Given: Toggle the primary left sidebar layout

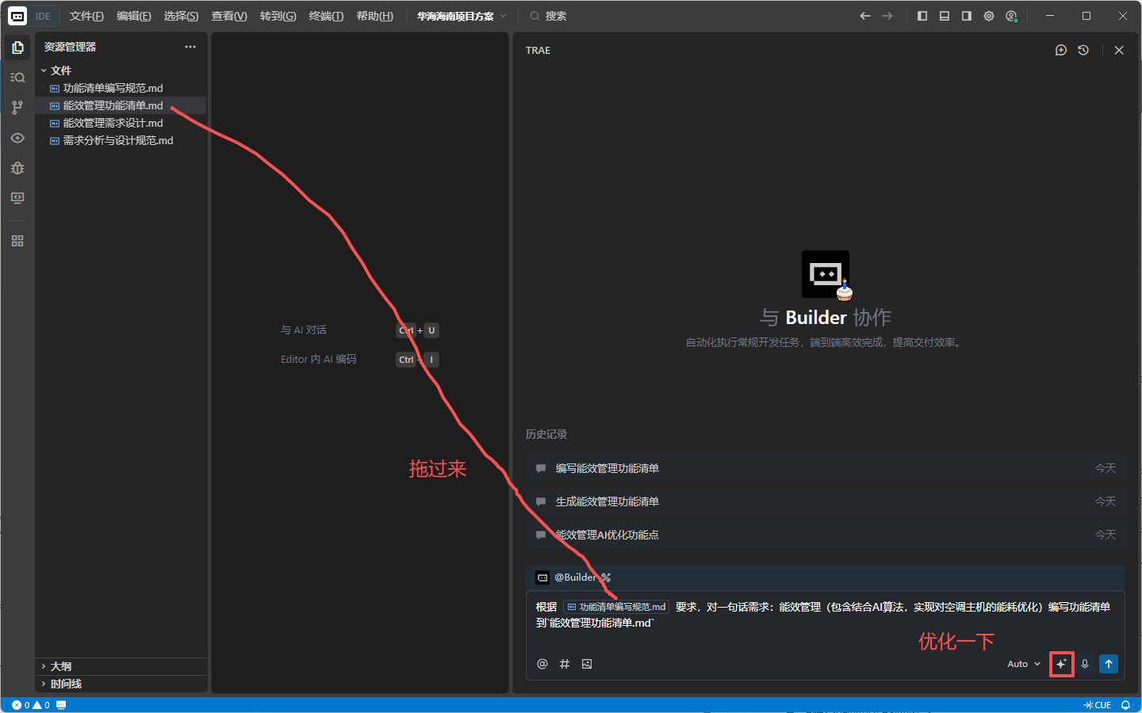Looking at the screenshot, I should 922,16.
